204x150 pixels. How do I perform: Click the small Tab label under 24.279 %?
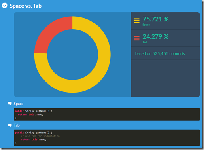coord(145,42)
